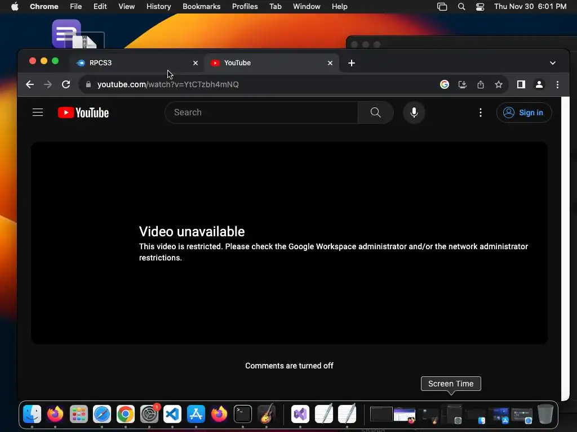Screen dimensions: 577x432
Task: Start voice search with the microphone icon
Action: tap(414, 112)
